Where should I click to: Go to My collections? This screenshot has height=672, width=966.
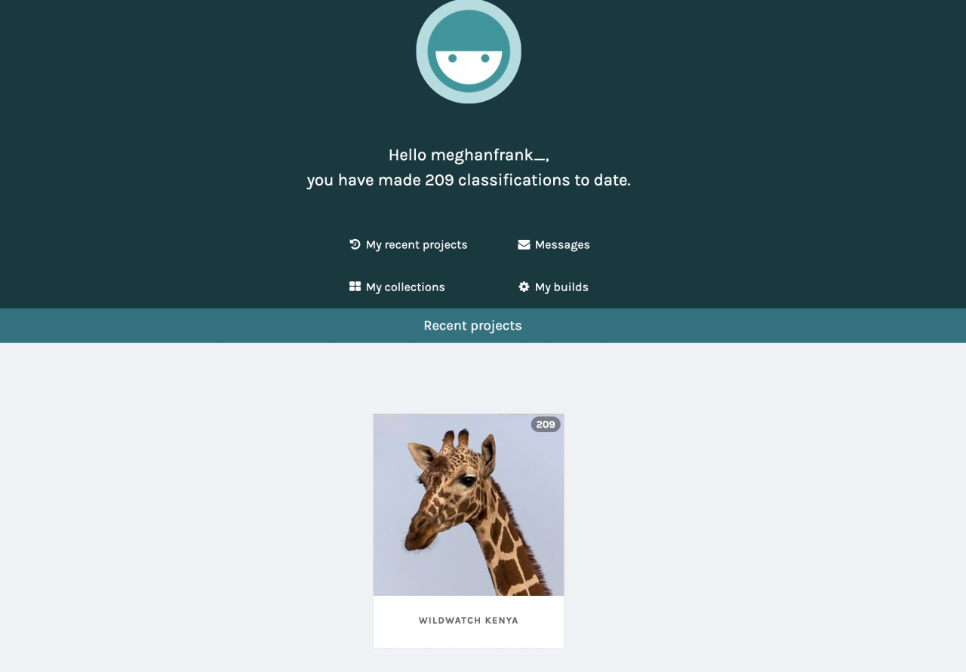point(397,287)
